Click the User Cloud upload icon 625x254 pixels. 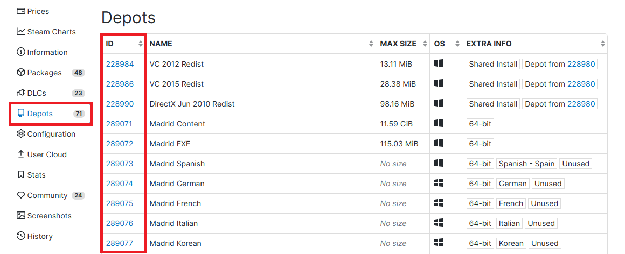(x=21, y=154)
